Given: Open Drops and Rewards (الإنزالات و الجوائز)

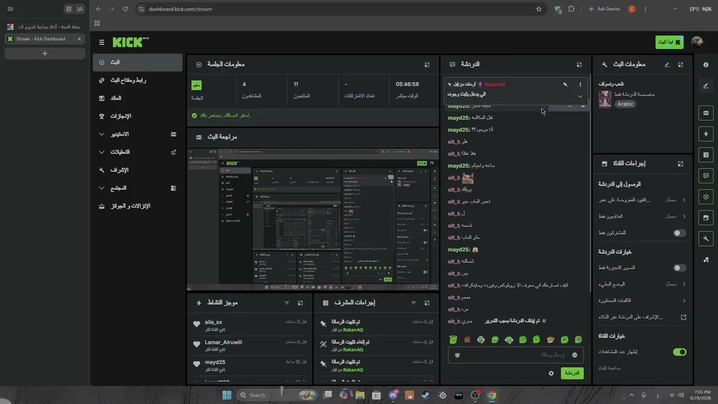Looking at the screenshot, I should tap(137, 206).
